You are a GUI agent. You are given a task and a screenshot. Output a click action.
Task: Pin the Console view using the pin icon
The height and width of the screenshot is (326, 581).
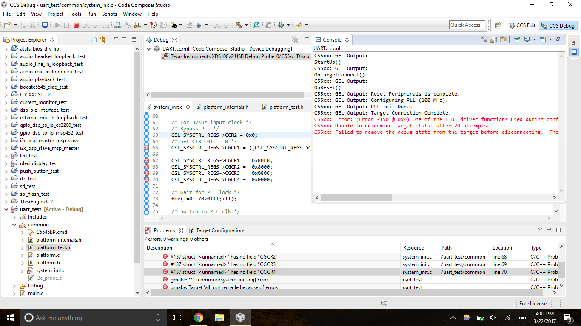[516, 39]
